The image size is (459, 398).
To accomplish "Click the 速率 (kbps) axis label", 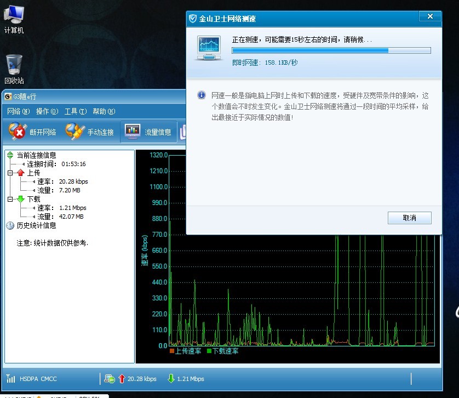I will click(x=145, y=251).
